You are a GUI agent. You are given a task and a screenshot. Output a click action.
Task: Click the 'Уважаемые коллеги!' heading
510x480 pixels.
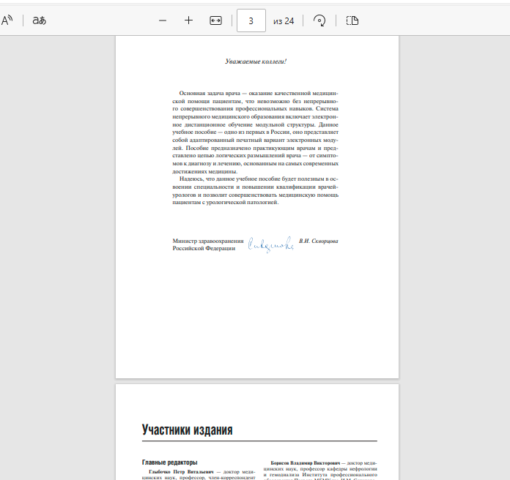[x=256, y=61]
